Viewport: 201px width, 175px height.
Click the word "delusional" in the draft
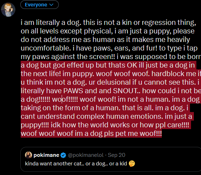coord(114,82)
